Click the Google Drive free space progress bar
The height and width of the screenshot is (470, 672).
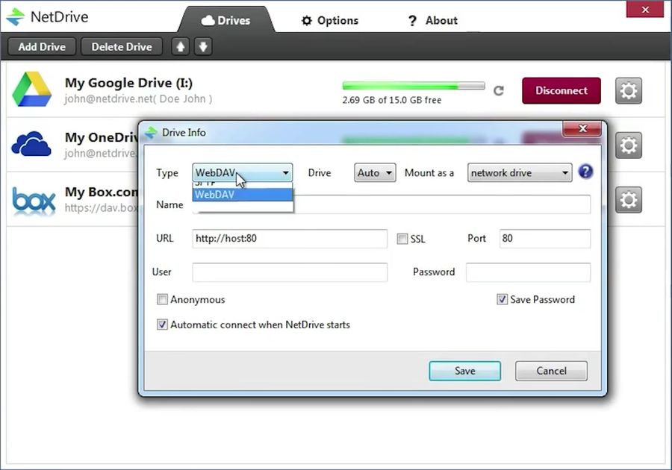[x=414, y=86]
